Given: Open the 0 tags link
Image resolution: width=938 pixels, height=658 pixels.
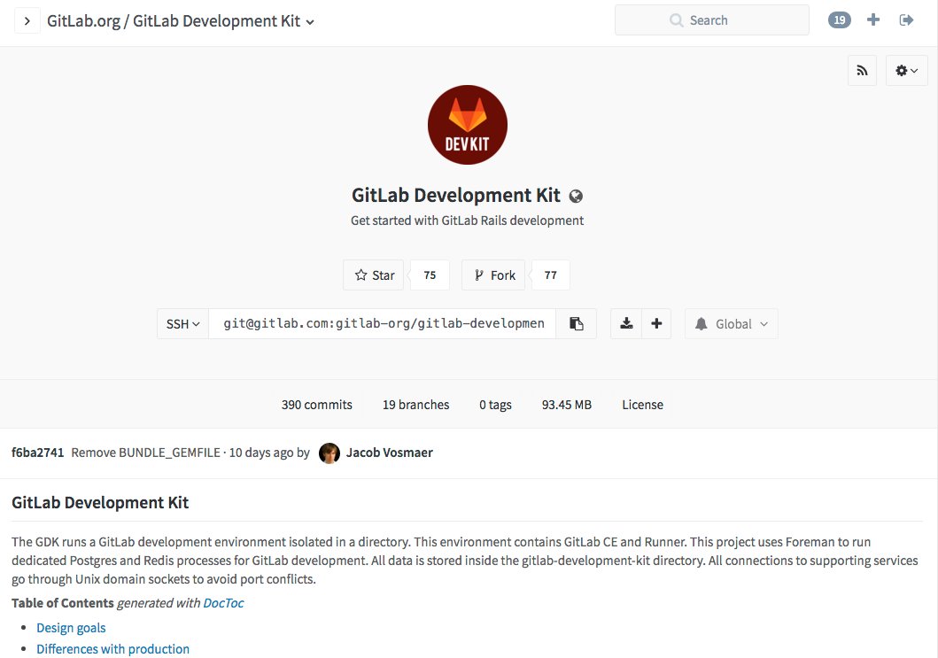Looking at the screenshot, I should [495, 405].
